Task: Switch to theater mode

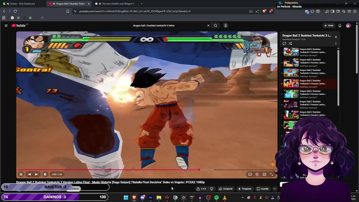Action: 264,174
